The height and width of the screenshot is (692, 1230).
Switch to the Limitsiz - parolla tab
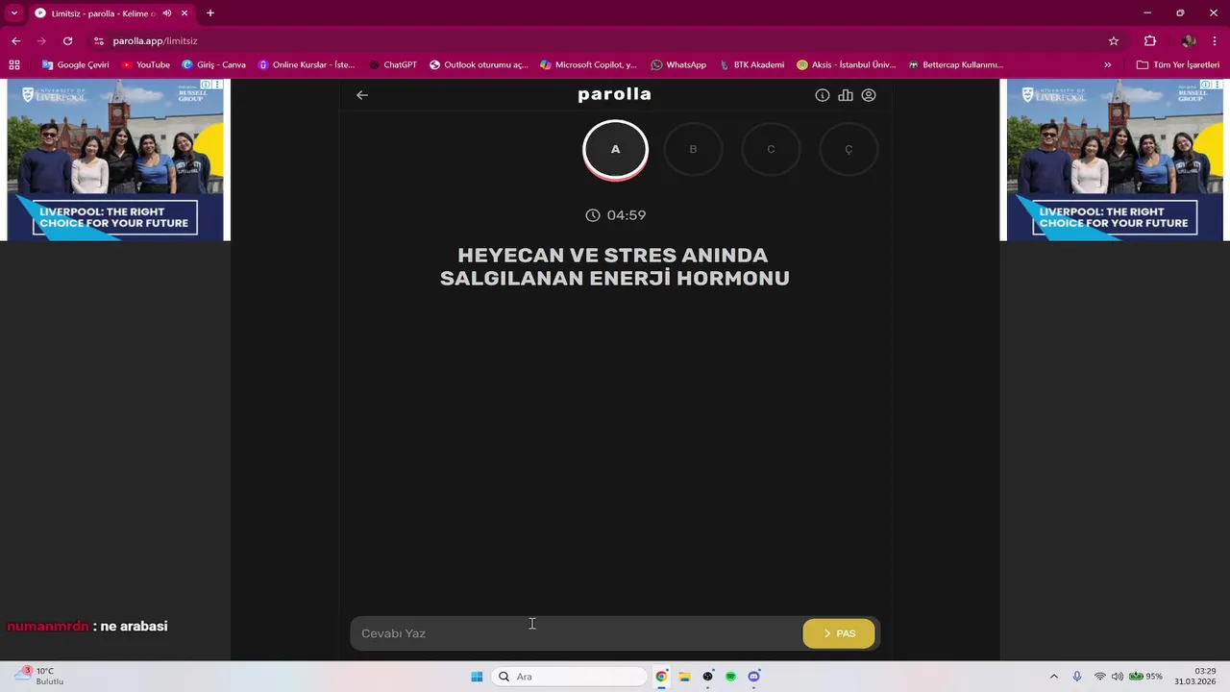coord(111,13)
